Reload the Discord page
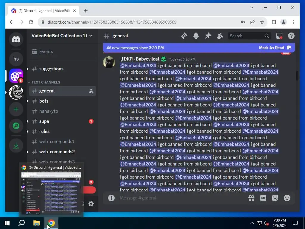Image resolution: width=305 pixels, height=229 pixels. click(31, 22)
